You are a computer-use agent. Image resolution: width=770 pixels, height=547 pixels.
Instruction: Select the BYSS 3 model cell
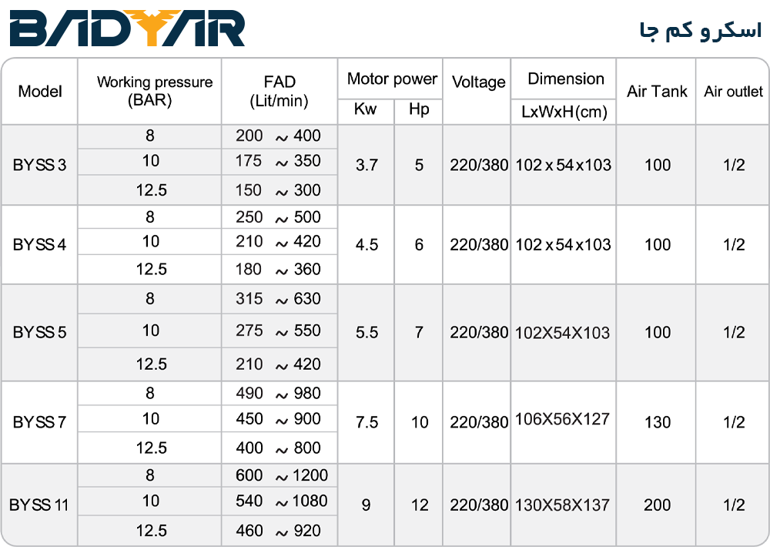point(40,165)
